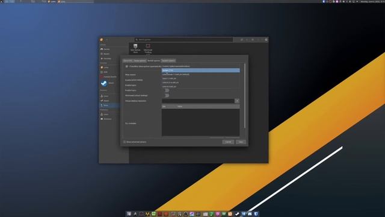
Task: Launch Steam from the dock
Action: pos(237,214)
